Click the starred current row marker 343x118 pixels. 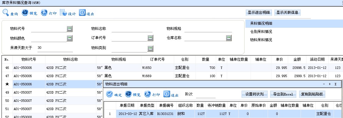(x=7, y=84)
